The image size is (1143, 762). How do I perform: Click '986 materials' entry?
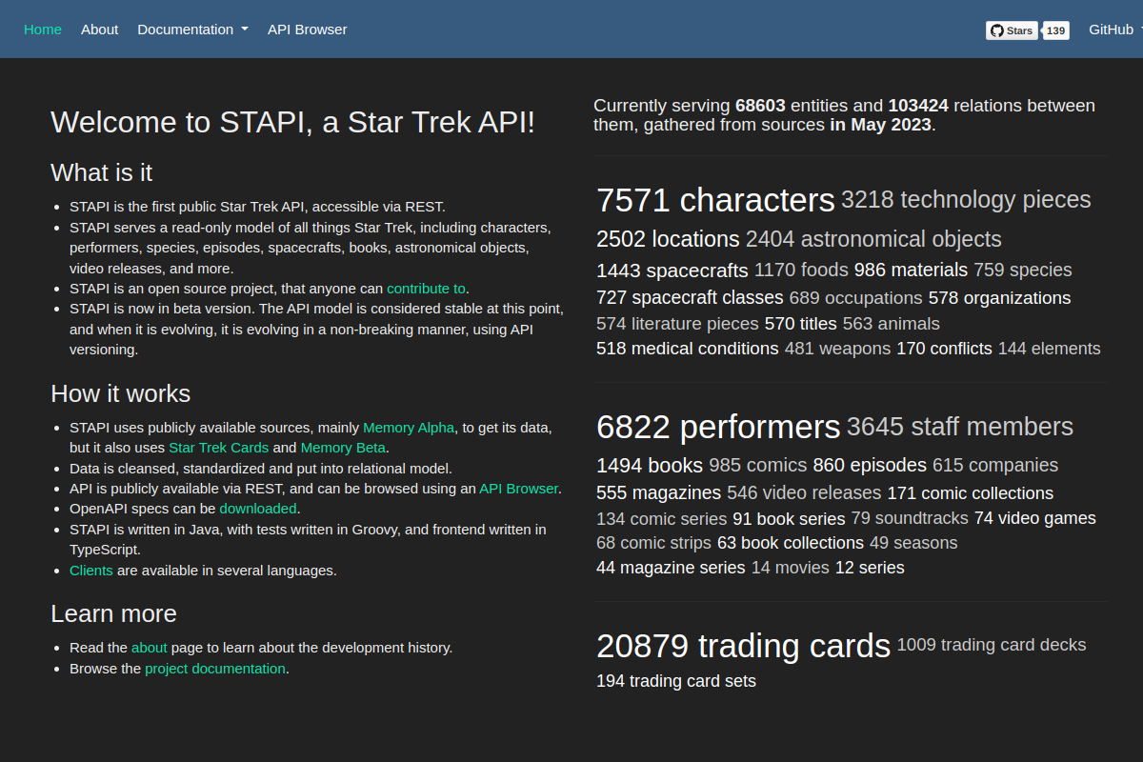point(911,270)
